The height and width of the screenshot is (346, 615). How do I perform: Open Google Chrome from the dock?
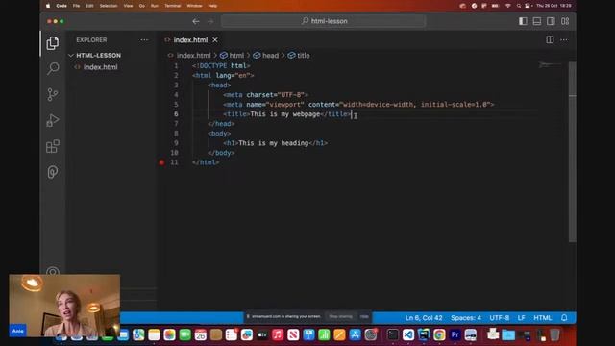(439, 334)
